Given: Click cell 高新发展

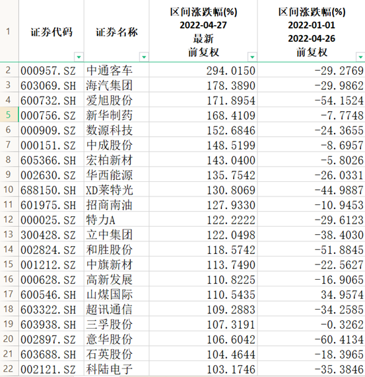Looking at the screenshot, I should click(x=117, y=279).
